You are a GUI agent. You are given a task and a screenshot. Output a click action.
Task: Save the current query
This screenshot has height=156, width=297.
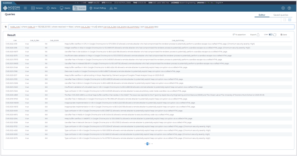pyautogui.click(x=283, y=35)
